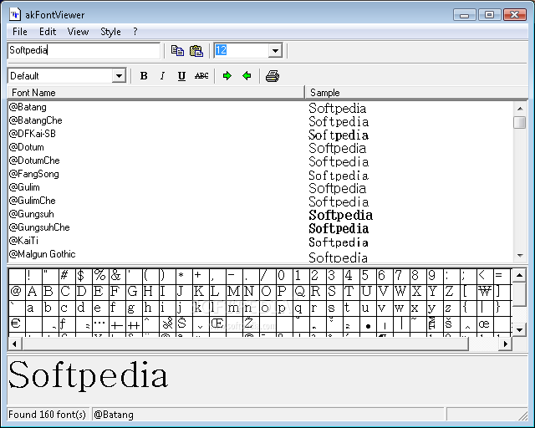Sort by Font Name column header
This screenshot has width=535, height=428.
click(x=155, y=93)
